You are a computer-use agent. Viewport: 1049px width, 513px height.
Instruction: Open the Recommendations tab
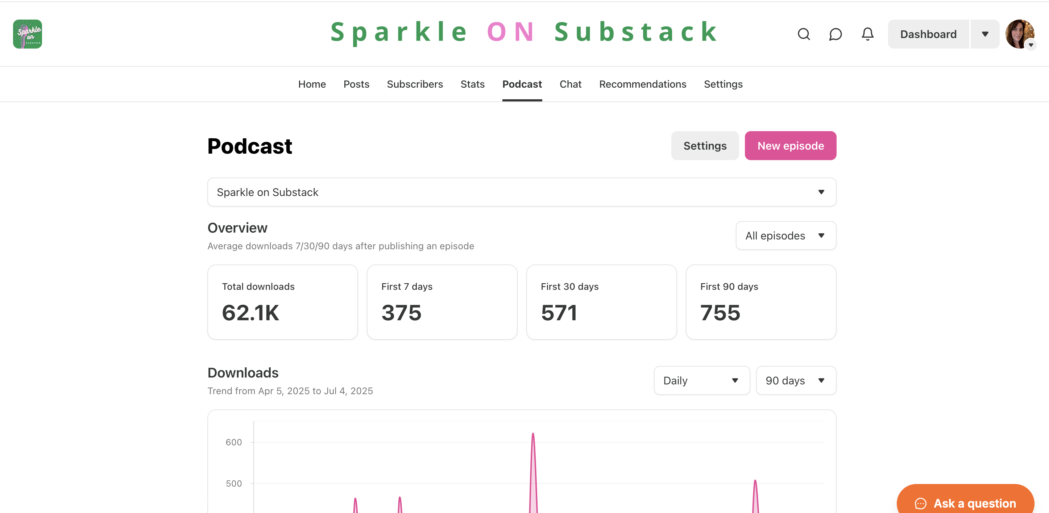[642, 84]
